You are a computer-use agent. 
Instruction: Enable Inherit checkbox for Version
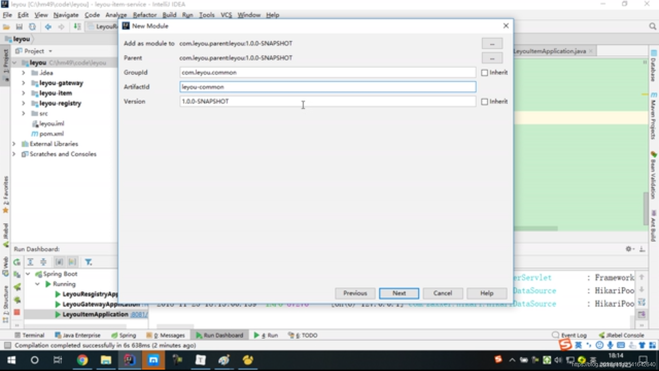(x=484, y=102)
